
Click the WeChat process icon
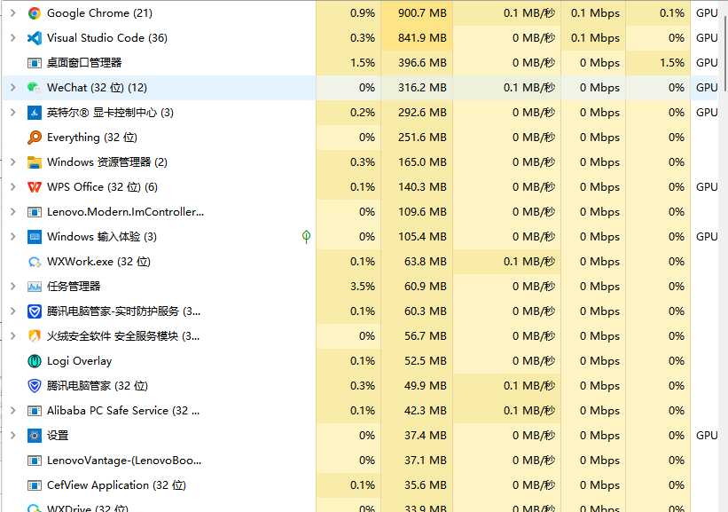(35, 87)
